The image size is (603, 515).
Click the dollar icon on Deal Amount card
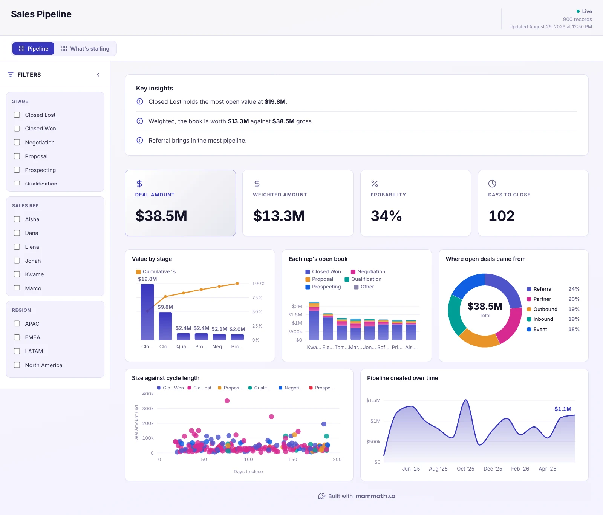[x=139, y=184]
